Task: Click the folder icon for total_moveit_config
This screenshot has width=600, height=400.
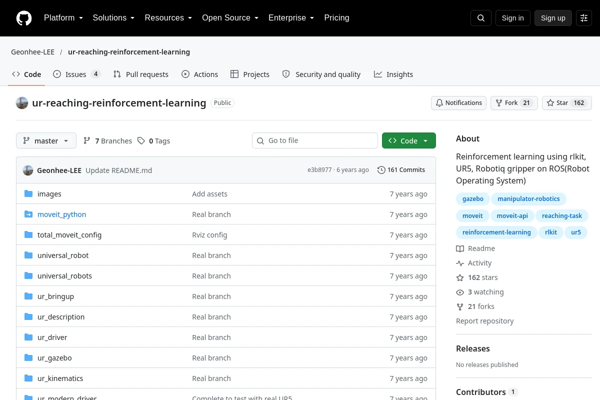Action: (x=28, y=235)
